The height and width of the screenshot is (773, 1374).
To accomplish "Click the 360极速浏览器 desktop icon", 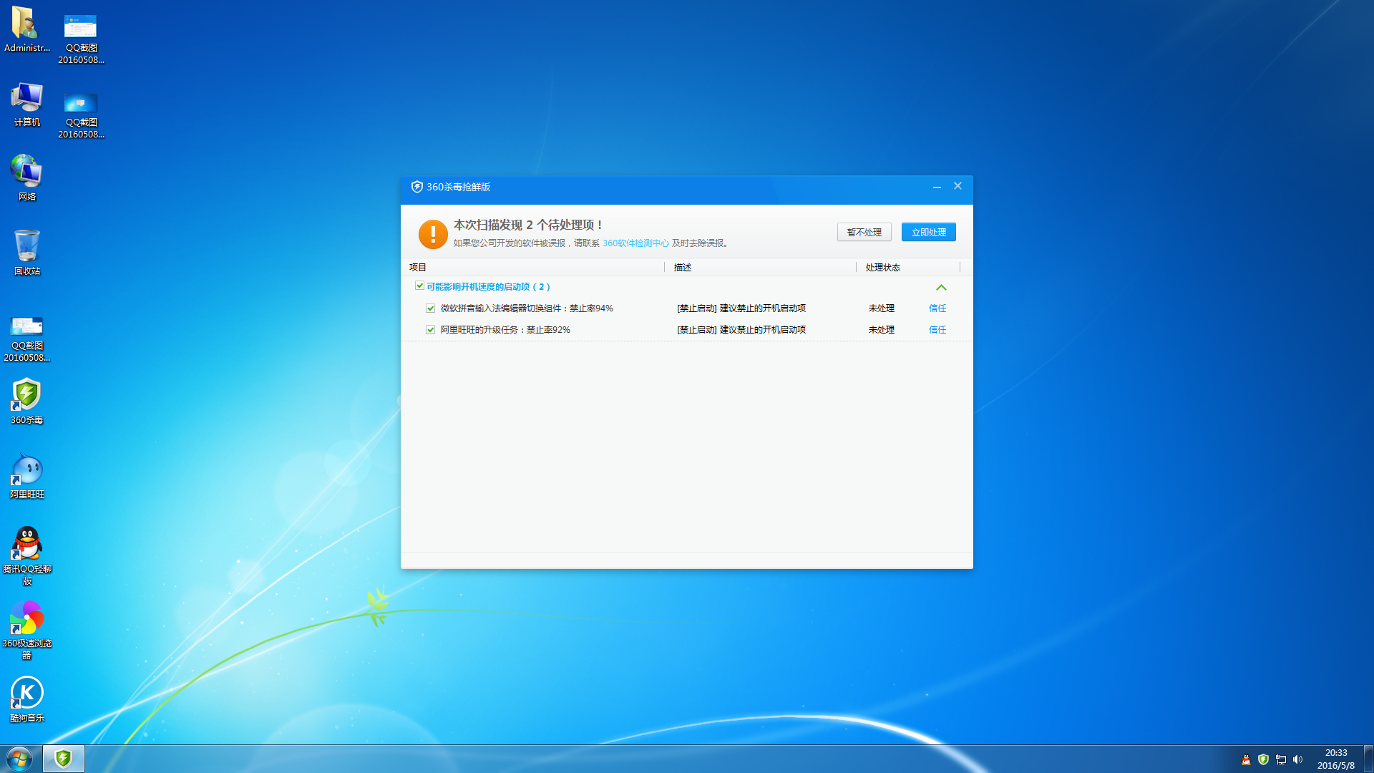I will [x=26, y=619].
